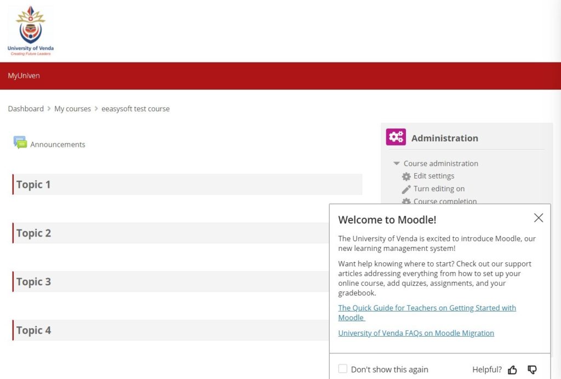Open Course completion settings
561x379 pixels.
pos(445,201)
